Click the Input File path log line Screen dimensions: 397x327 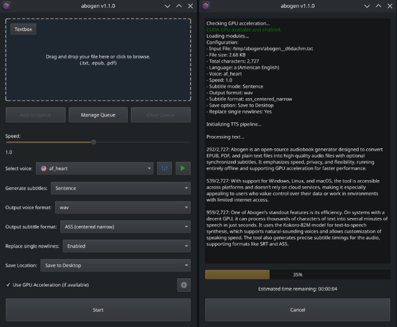tap(260, 49)
